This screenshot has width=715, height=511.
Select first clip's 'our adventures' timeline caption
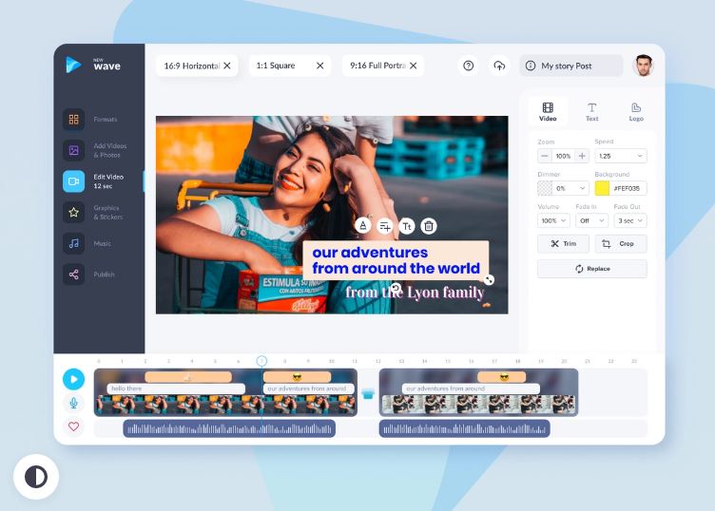pyautogui.click(x=309, y=388)
